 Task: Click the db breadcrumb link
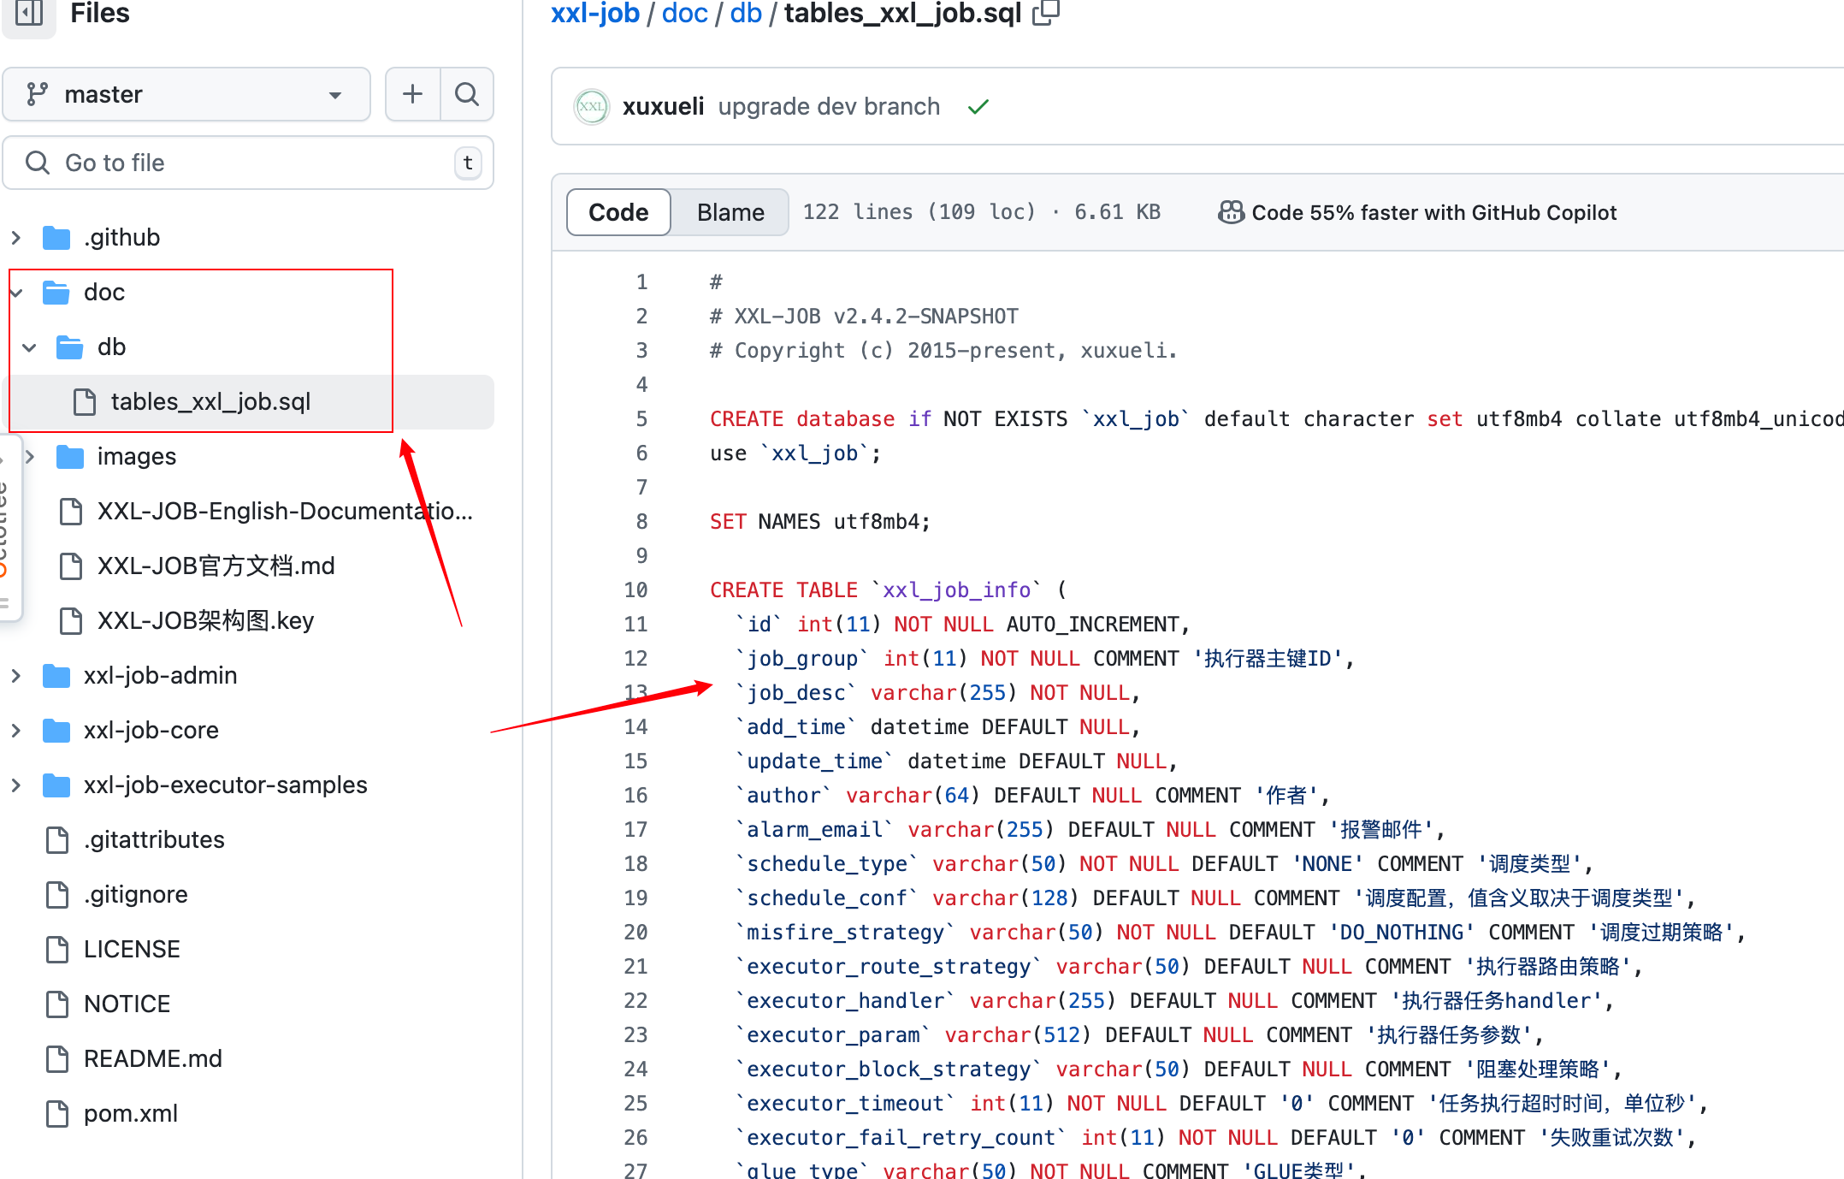746,13
